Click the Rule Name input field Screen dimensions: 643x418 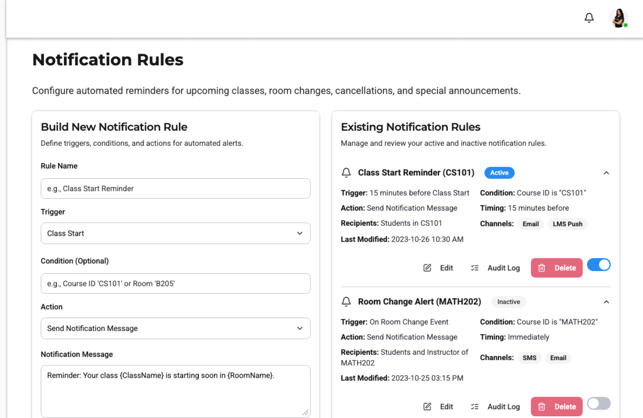[175, 189]
